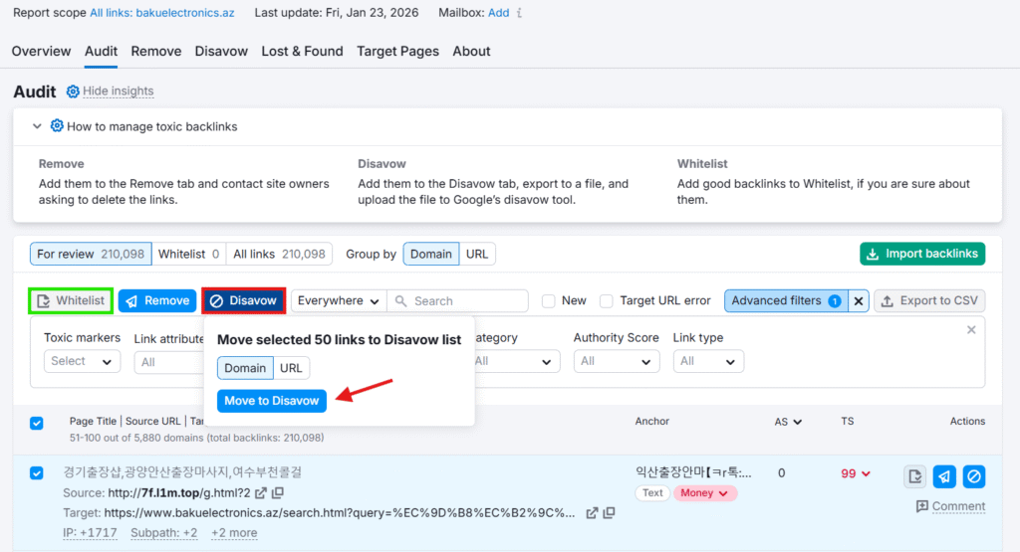1020x552 pixels.
Task: Close the filters panel X
Action: (971, 330)
